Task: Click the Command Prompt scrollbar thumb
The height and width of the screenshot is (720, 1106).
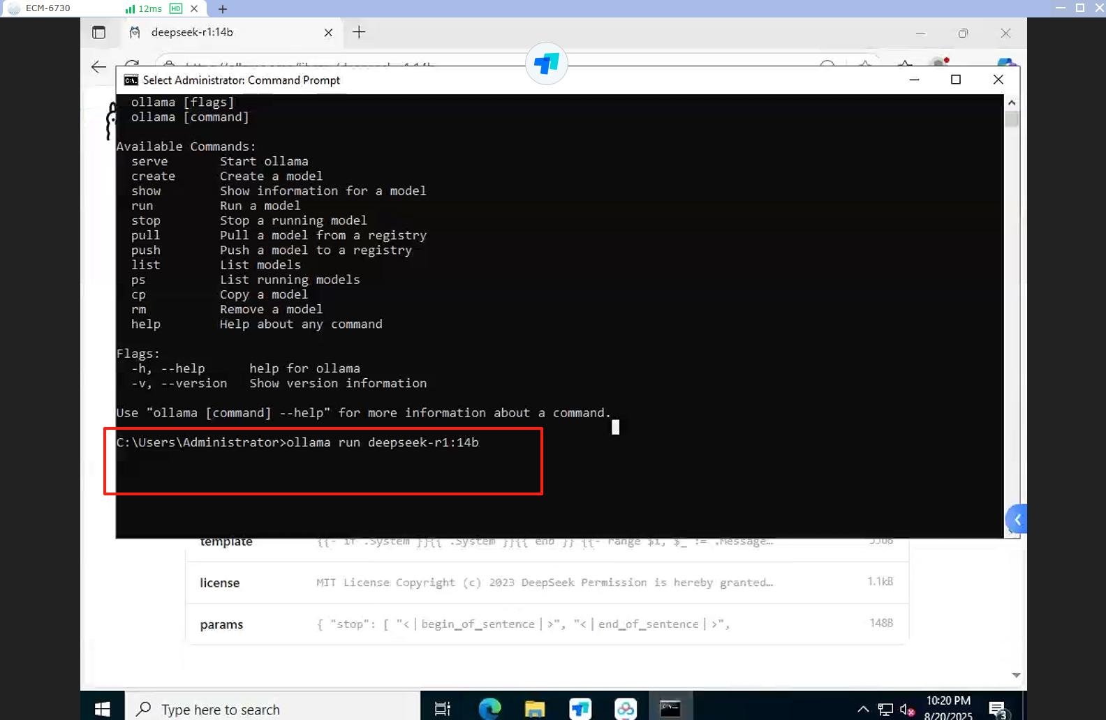Action: [1012, 119]
